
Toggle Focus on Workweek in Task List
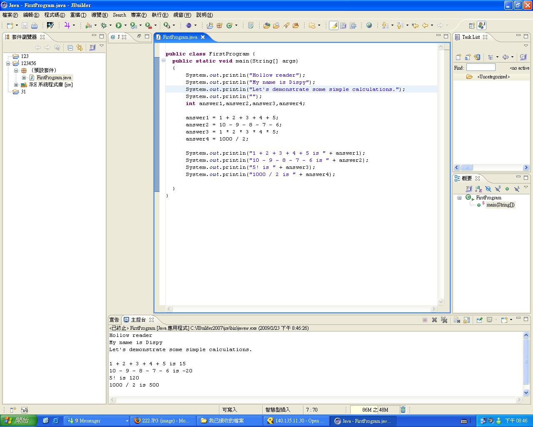[x=523, y=57]
